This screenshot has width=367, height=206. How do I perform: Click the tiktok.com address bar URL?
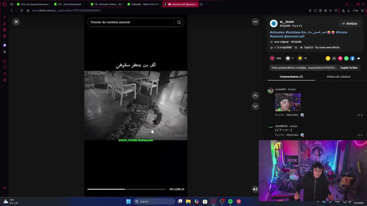click(x=66, y=11)
